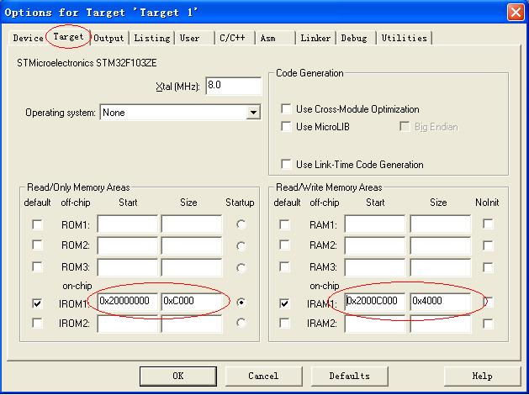Click the RAM2 Size field
This screenshot has width=529, height=395.
coord(440,245)
